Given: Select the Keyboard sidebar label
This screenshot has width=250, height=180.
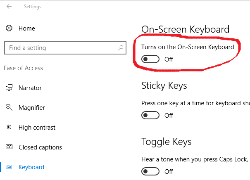Looking at the screenshot, I should 31,167.
